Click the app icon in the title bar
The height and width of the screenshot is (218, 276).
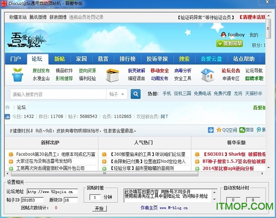click(x=4, y=4)
